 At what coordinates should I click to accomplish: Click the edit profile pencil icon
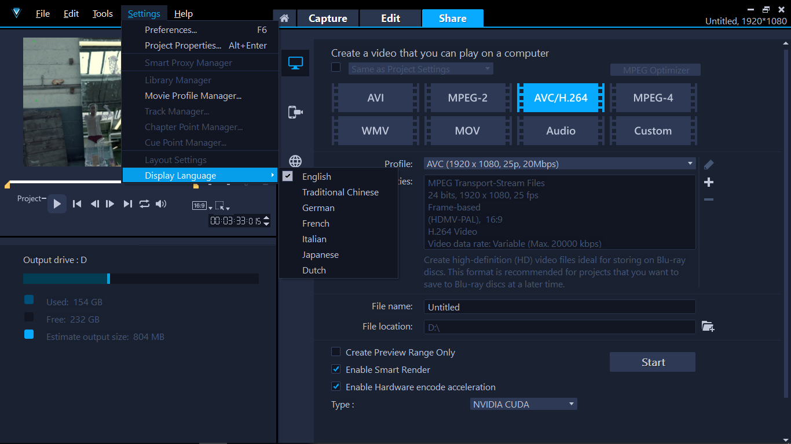coord(708,165)
